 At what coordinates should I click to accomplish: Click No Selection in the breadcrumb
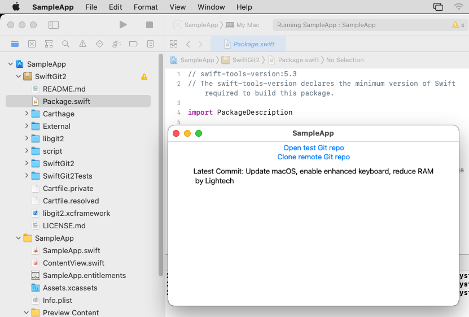point(345,60)
